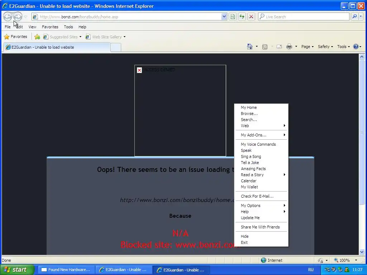Image resolution: width=367 pixels, height=275 pixels.
Task: Click the RSS Feeds icon
Action: pyautogui.click(x=265, y=47)
